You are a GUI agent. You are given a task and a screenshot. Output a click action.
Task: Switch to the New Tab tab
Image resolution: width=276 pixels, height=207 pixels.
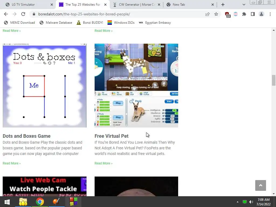pyautogui.click(x=190, y=5)
